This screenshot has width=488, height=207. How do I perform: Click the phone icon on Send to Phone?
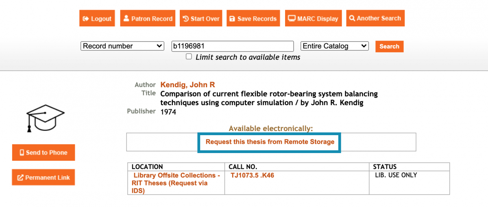[x=22, y=153]
